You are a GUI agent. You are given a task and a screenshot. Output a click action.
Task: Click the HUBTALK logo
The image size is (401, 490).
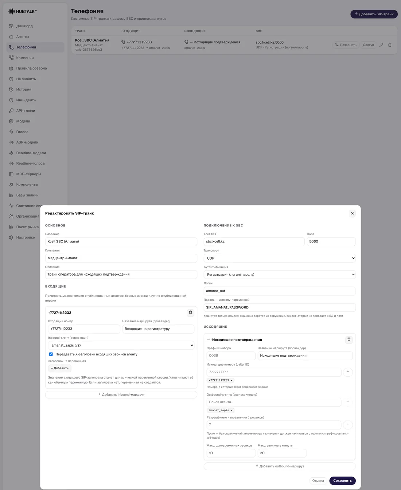[x=23, y=12]
